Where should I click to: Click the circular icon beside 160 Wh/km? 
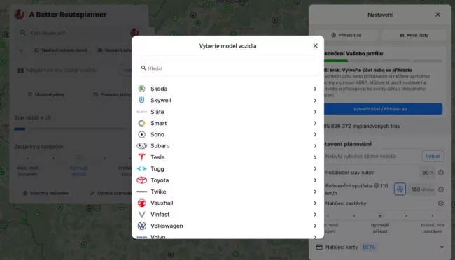[400, 189]
